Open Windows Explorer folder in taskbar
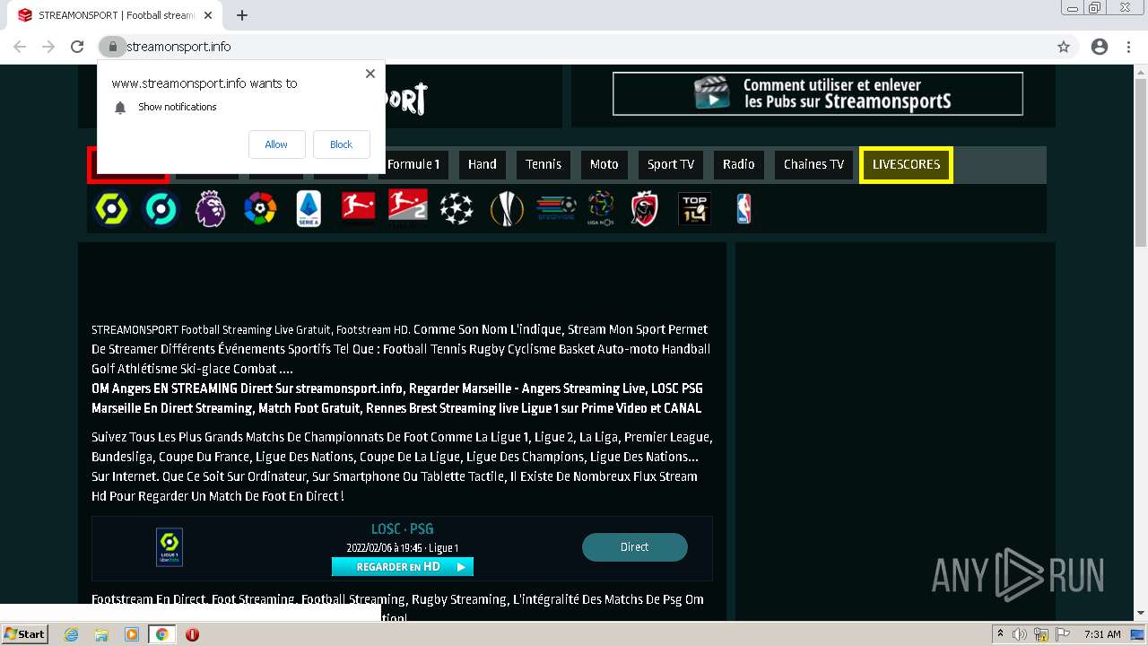Screen dimensions: 1148x646 tap(101, 634)
